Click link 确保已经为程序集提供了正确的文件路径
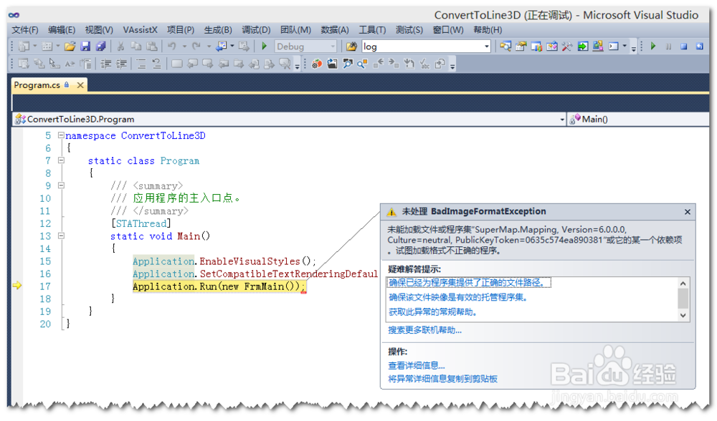 467,283
